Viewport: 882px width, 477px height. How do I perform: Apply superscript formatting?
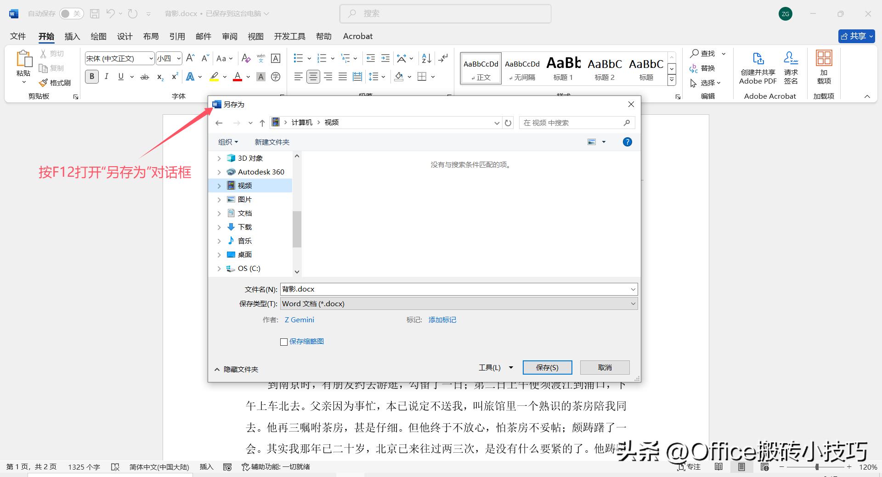tap(175, 77)
